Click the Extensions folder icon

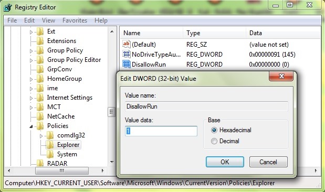coord(40,41)
